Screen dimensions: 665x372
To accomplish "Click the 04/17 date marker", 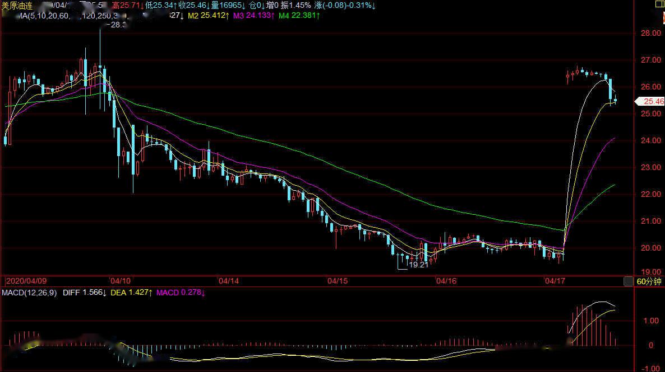I will pyautogui.click(x=555, y=281).
